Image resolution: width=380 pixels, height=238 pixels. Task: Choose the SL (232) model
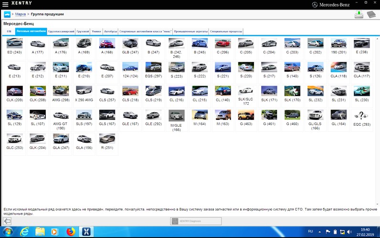[316, 96]
